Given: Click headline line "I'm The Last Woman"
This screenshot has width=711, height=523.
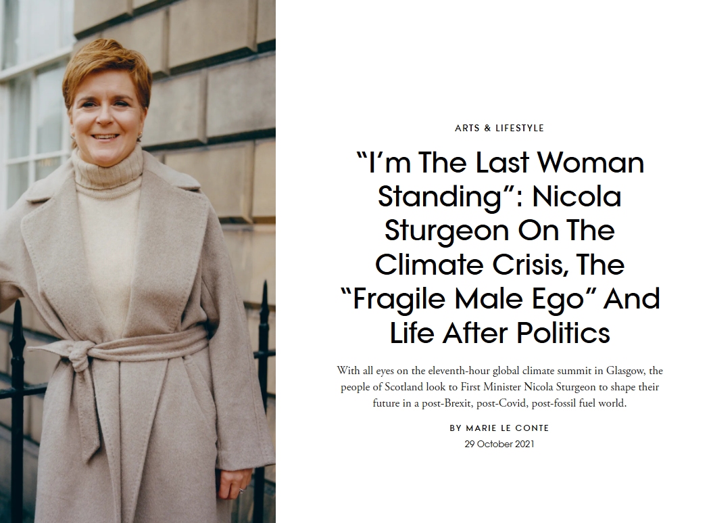Looking at the screenshot, I should click(x=499, y=164).
